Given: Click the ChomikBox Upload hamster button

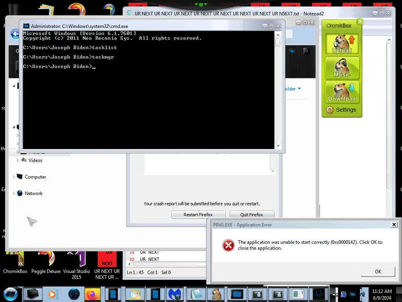Looking at the screenshot, I should click(342, 44).
